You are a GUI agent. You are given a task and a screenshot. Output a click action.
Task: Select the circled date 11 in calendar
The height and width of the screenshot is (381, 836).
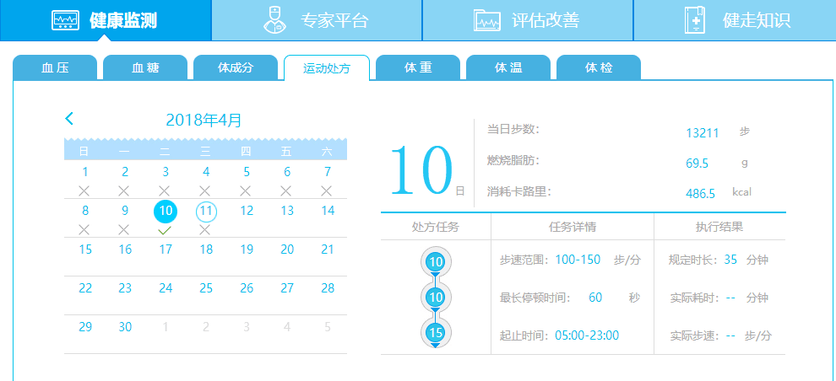pos(206,212)
